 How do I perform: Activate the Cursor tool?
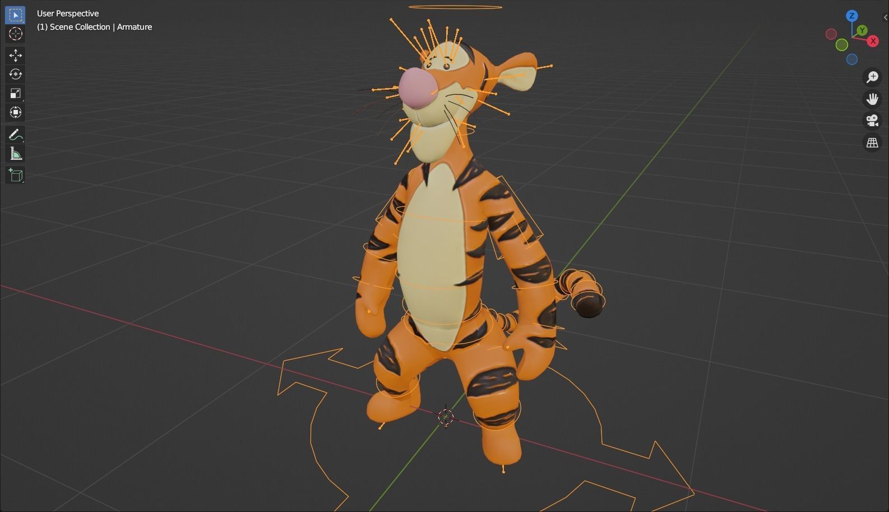coord(15,34)
